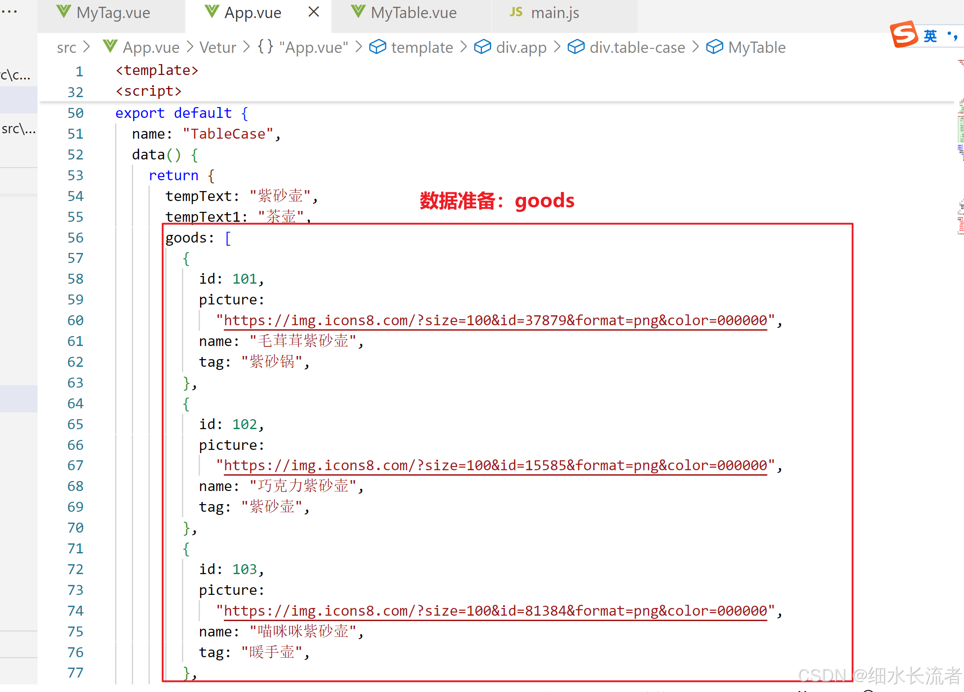Click the braces icon beside the "App.vue" breadcrumb
Screen dimensions: 964x692
(x=265, y=47)
